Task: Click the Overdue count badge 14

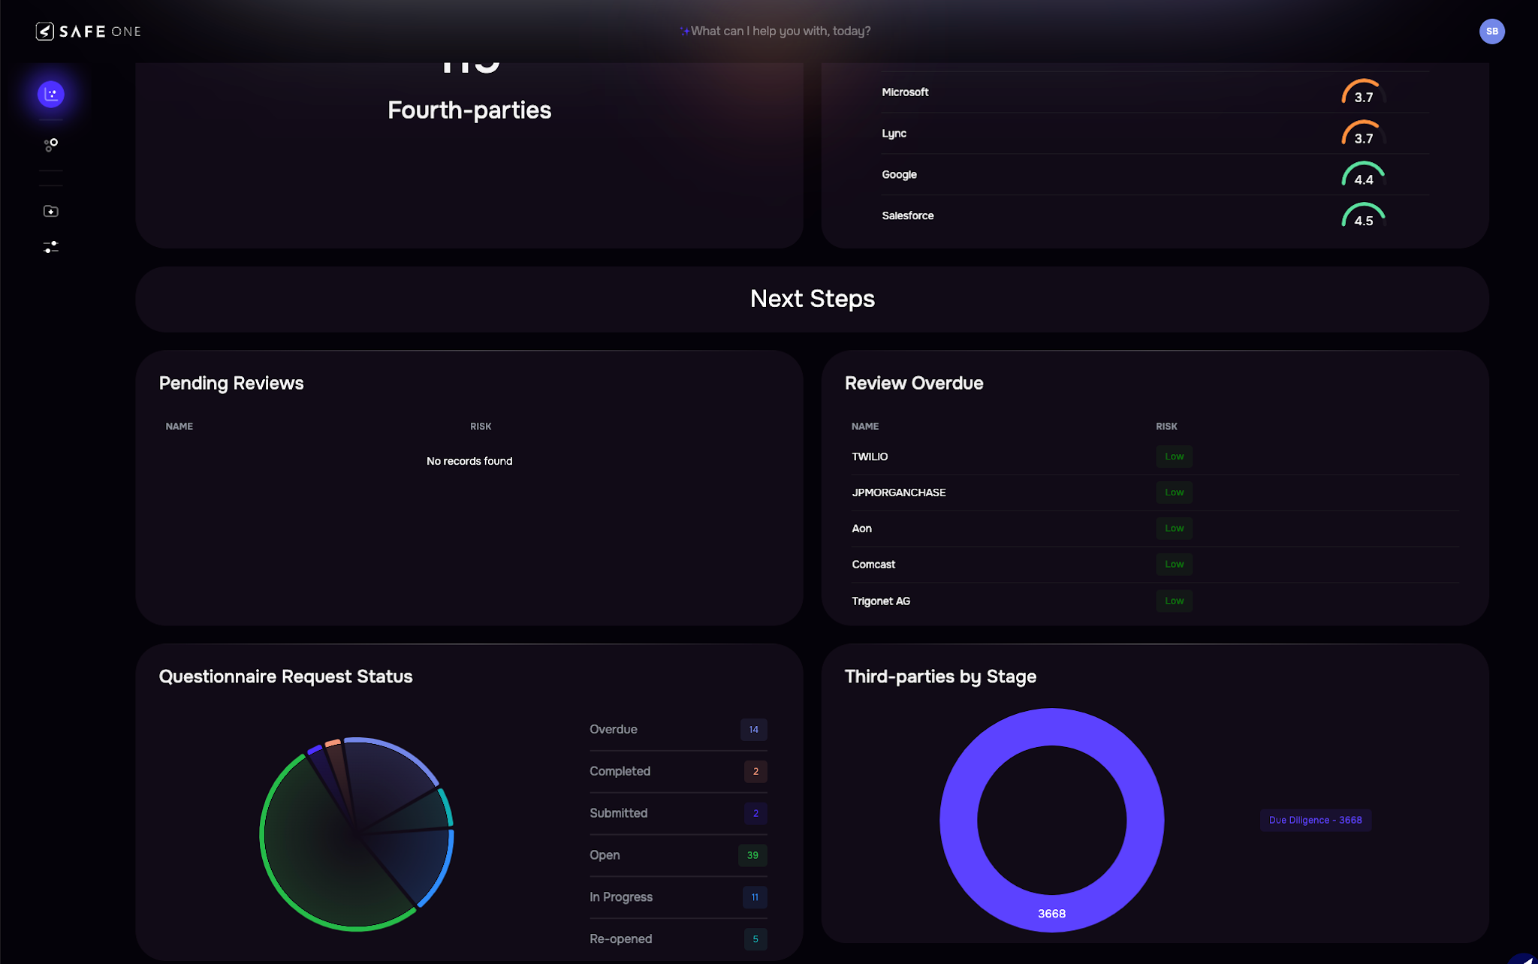Action: click(753, 729)
